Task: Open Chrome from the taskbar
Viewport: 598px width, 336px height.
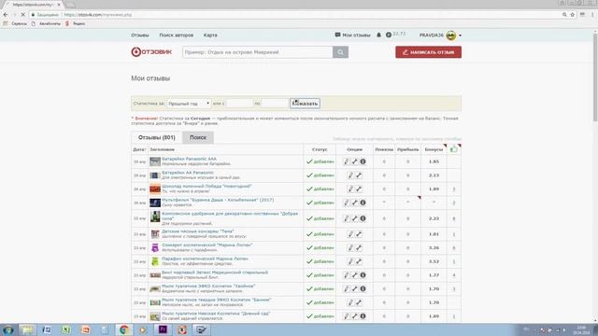Action: pos(123,329)
